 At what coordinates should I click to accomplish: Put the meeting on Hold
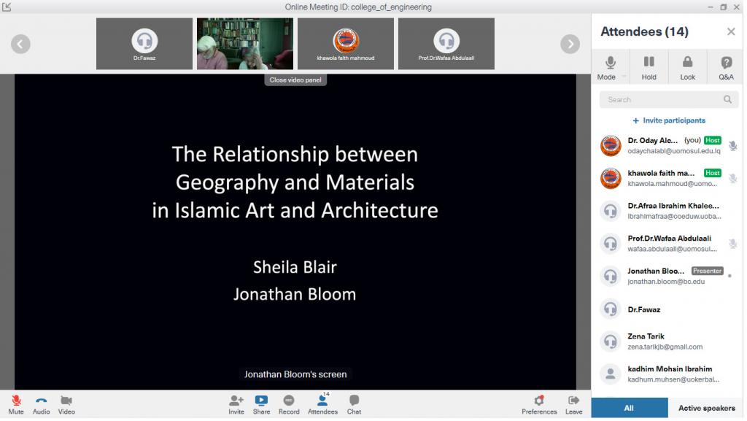click(x=649, y=67)
